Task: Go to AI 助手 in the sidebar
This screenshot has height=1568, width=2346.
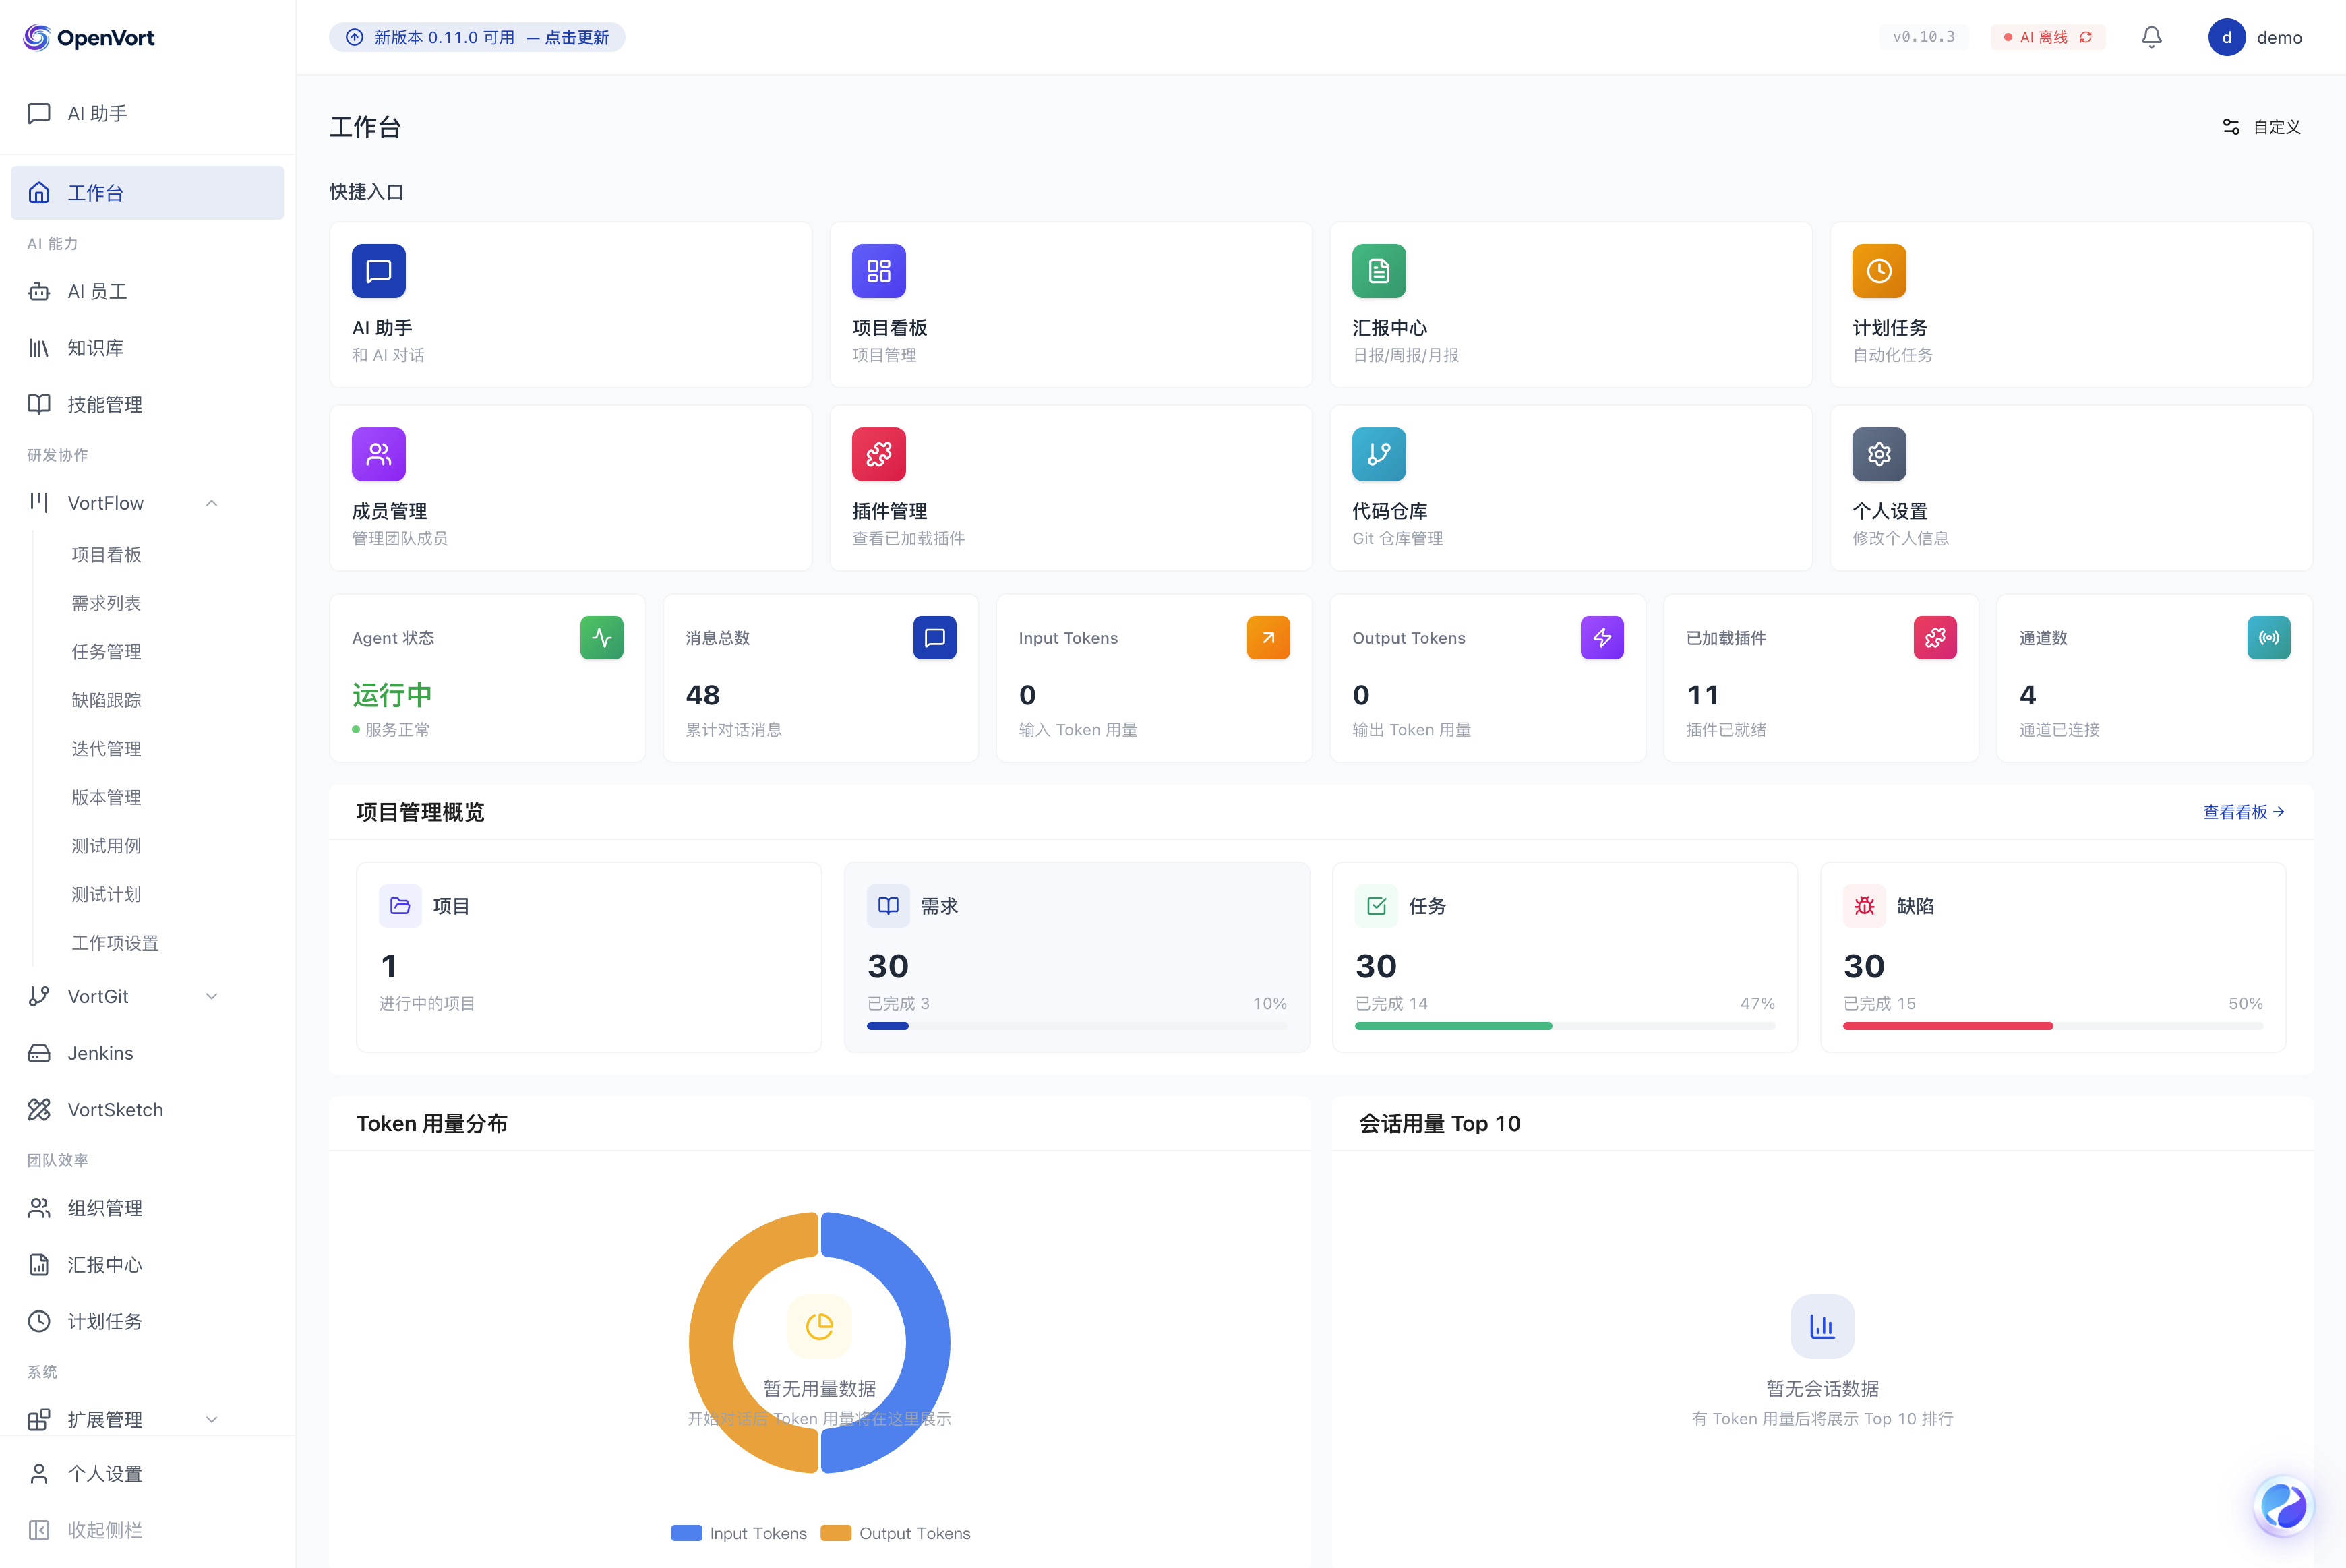Action: pyautogui.click(x=147, y=113)
